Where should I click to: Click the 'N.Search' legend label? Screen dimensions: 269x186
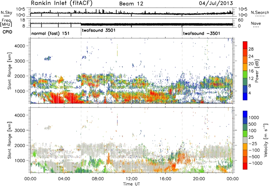pos(260,12)
